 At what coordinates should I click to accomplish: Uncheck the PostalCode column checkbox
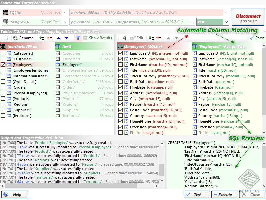point(120,110)
